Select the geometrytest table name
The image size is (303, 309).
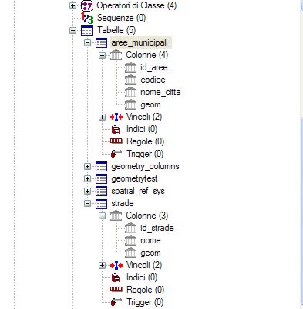click(x=134, y=179)
